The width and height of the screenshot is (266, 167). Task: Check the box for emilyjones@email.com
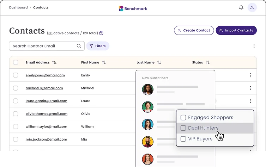point(16,75)
